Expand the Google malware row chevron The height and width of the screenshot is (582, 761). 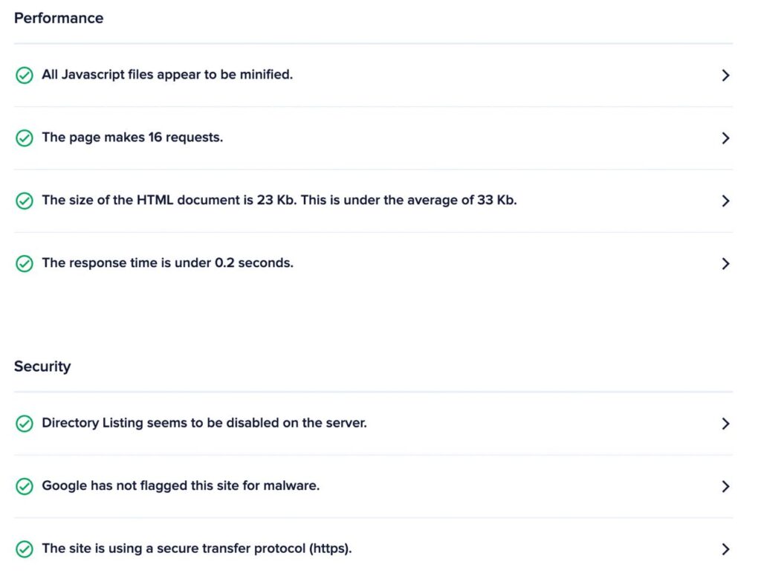click(x=725, y=486)
